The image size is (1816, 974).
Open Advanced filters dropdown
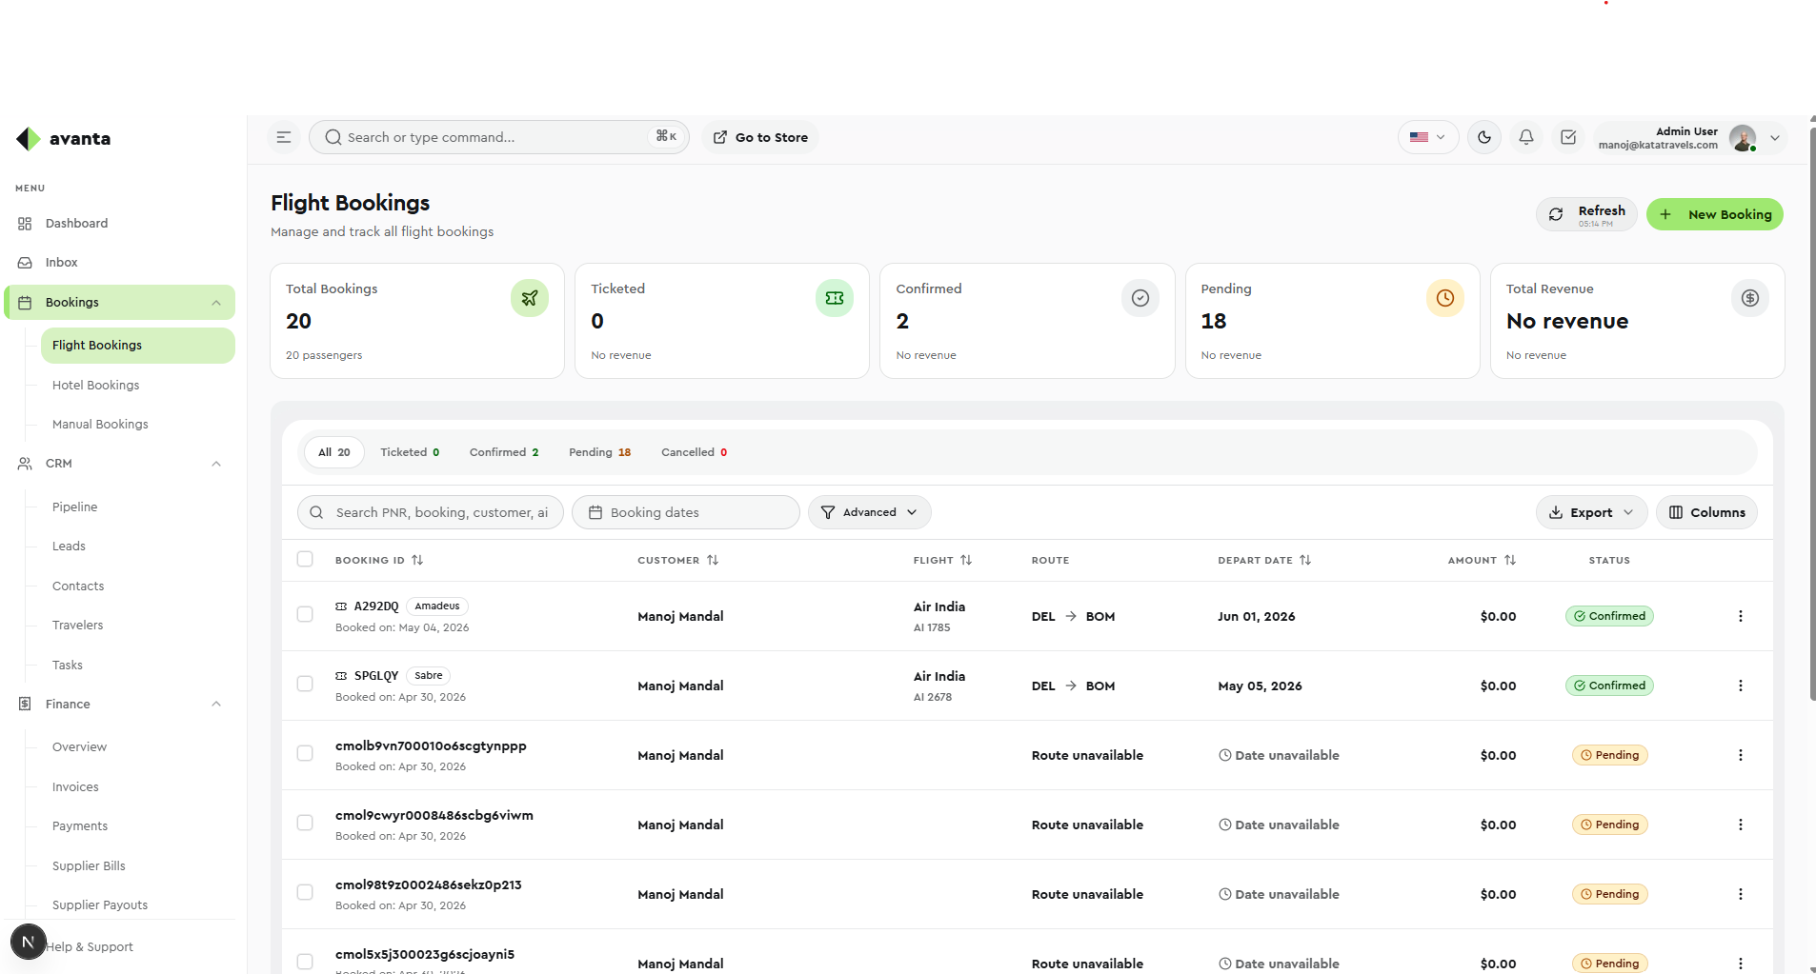[870, 512]
